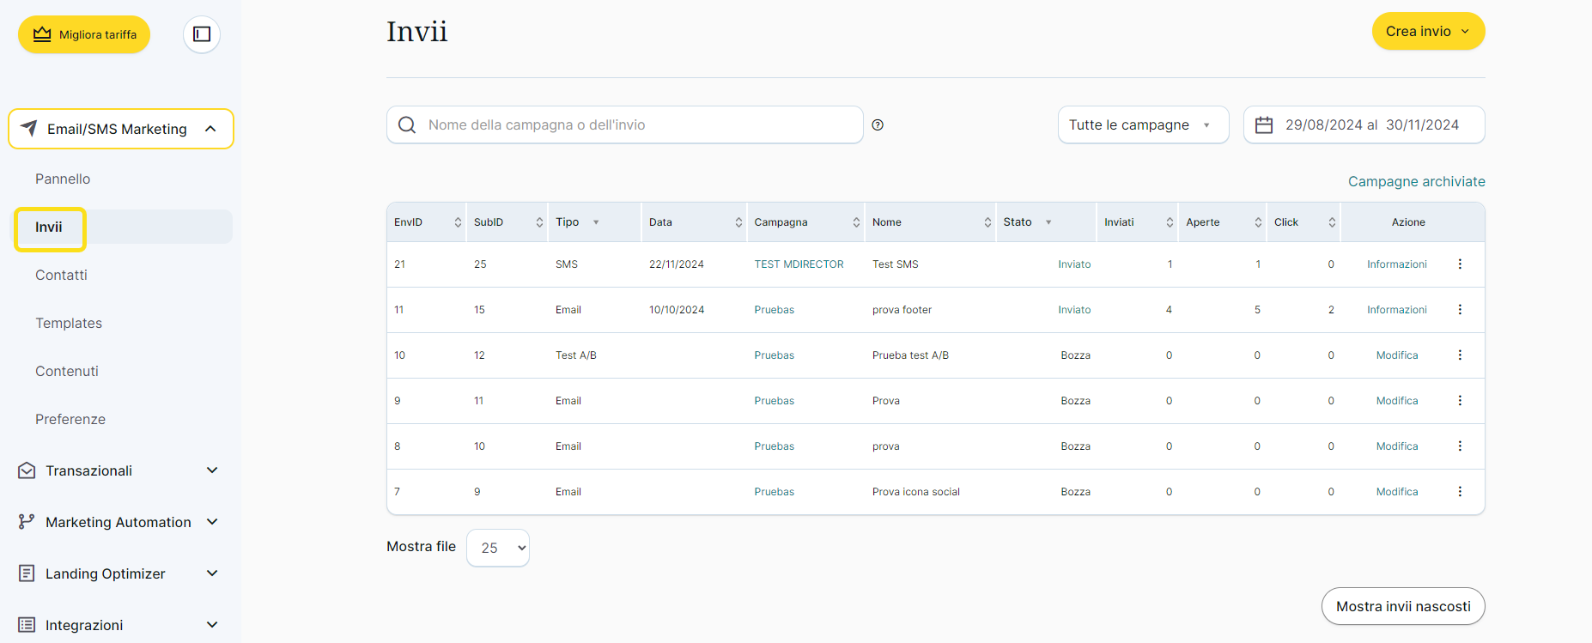Open three-dot menu for prova footer row
The height and width of the screenshot is (643, 1592).
click(x=1460, y=310)
